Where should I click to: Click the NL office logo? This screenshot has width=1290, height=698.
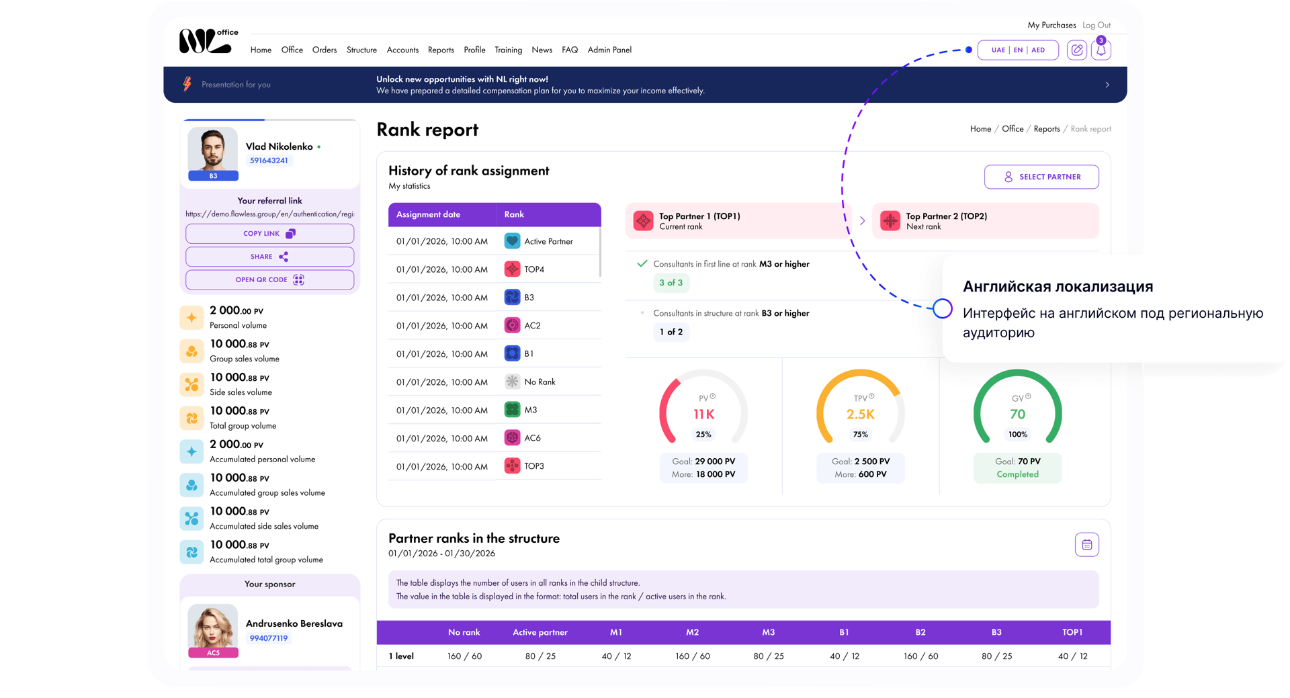pos(209,41)
